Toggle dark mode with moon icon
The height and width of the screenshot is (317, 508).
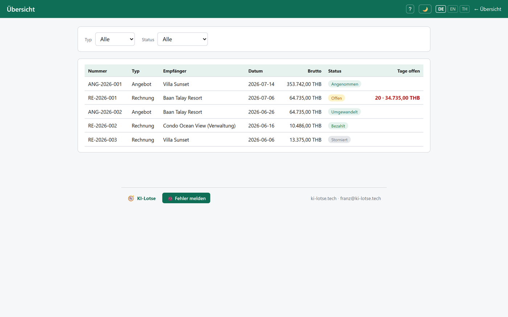point(425,9)
